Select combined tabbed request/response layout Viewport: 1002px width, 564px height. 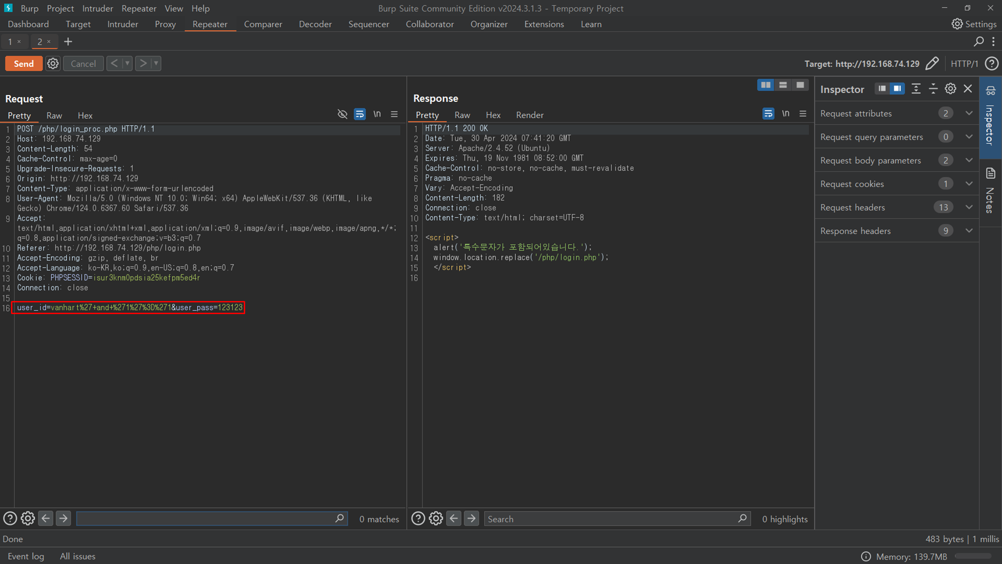[x=800, y=85]
